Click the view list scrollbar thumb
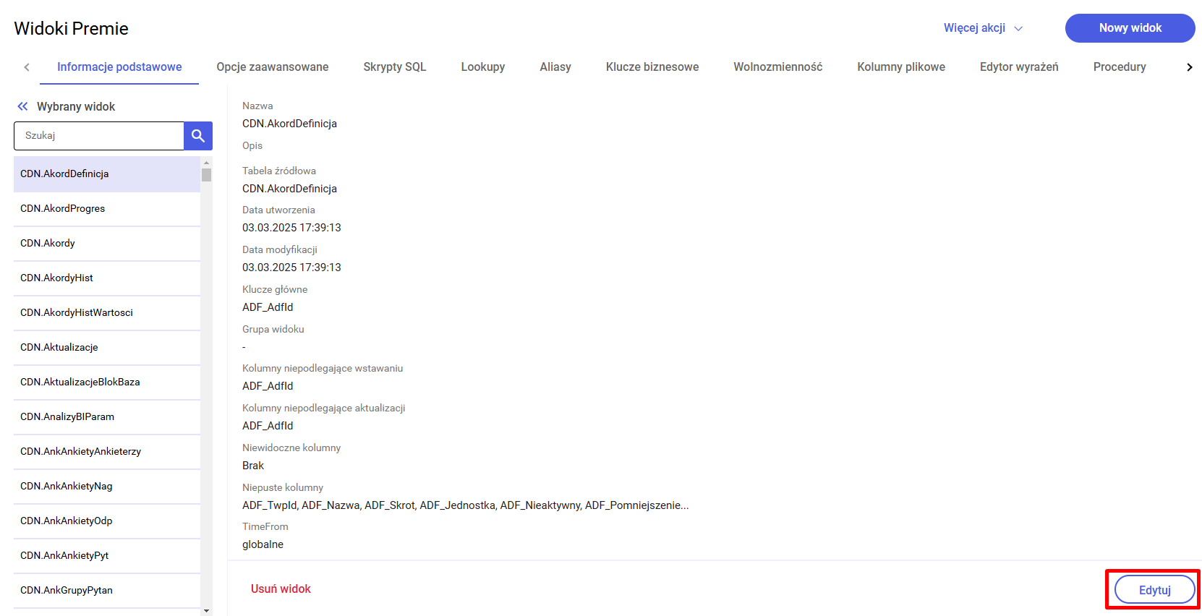Image resolution: width=1202 pixels, height=616 pixels. 207,175
